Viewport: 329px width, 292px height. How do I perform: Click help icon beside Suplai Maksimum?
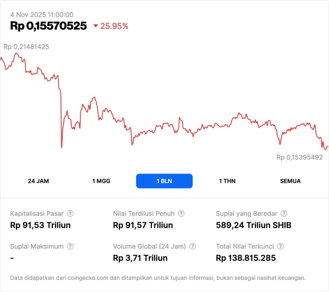tap(70, 246)
